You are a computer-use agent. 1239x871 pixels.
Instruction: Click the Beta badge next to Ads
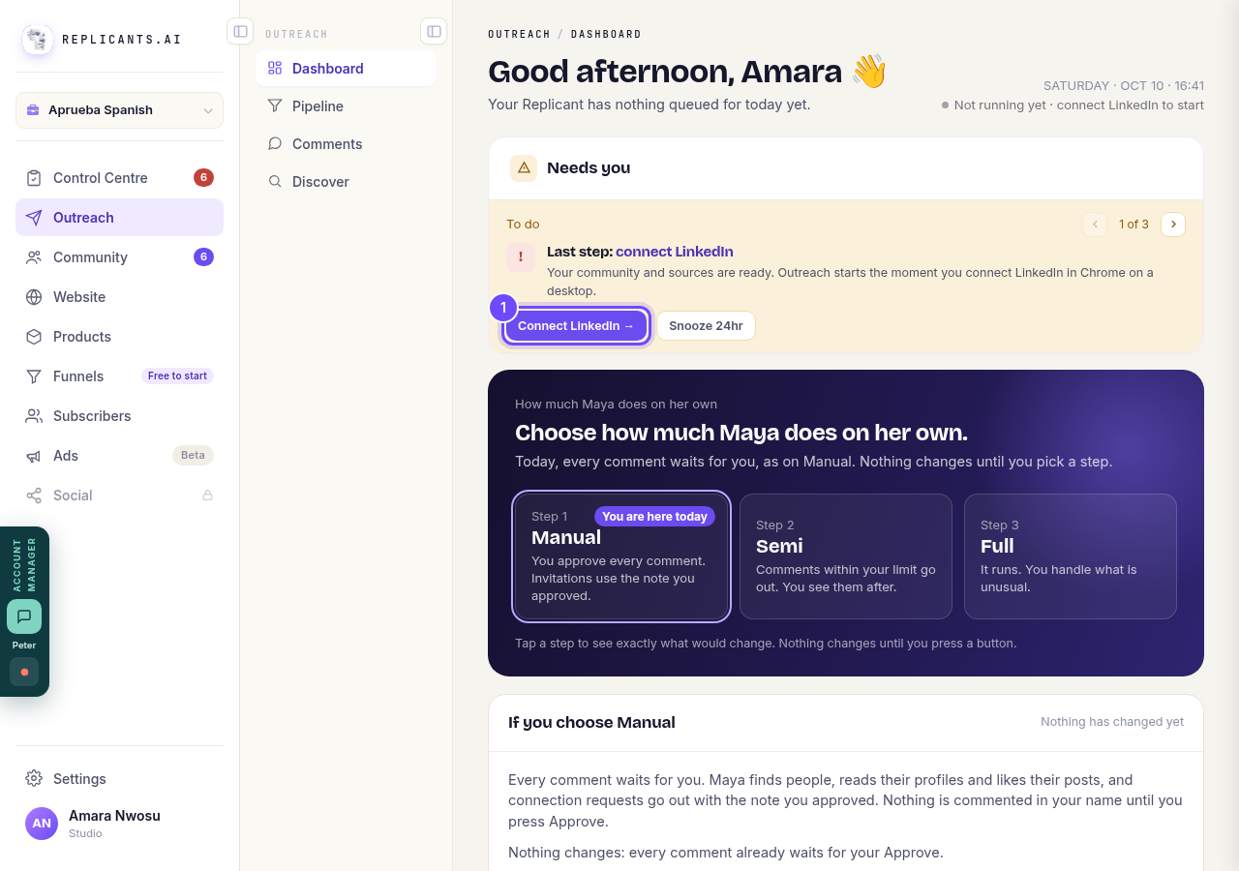[x=193, y=456]
